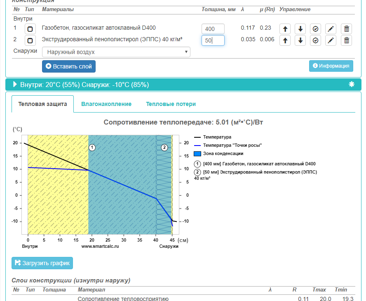Click 'Экструдированный пенополистирол (ЭППС) 40 кг/м³' in the table
The height and width of the screenshot is (301, 366).
pyautogui.click(x=112, y=39)
